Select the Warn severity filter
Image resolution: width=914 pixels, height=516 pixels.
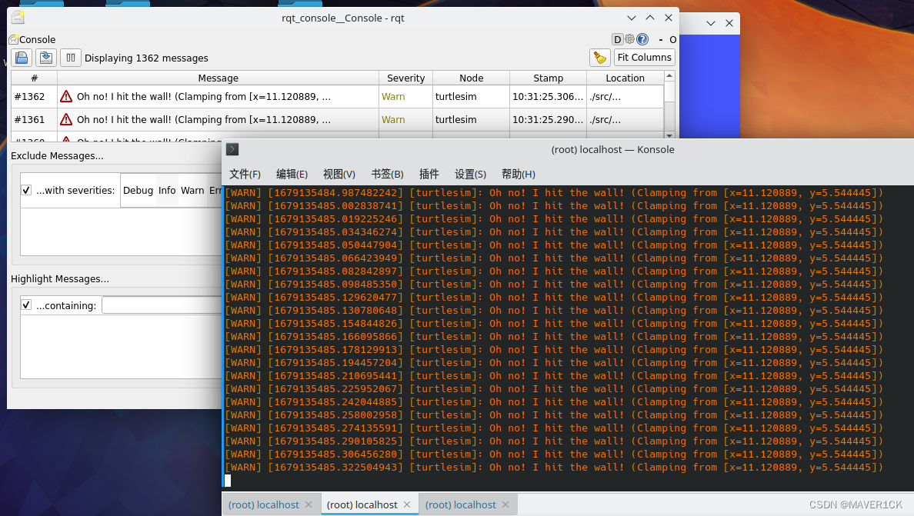click(x=192, y=191)
